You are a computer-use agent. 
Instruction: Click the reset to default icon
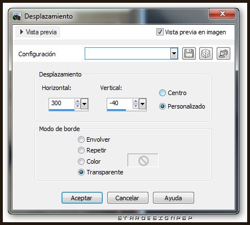(x=223, y=53)
